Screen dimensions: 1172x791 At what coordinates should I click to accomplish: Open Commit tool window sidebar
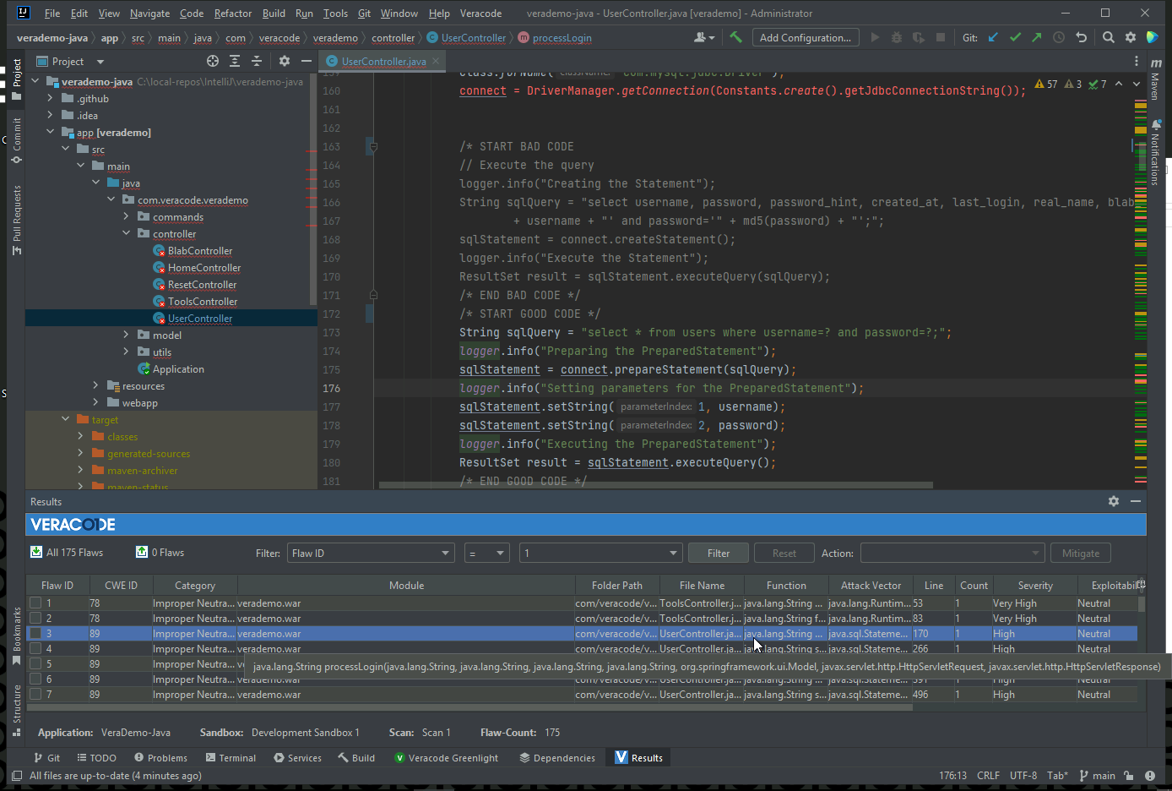tap(16, 141)
